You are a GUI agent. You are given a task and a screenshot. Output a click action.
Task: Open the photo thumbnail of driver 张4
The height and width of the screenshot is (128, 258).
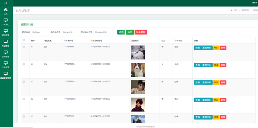(x=138, y=70)
